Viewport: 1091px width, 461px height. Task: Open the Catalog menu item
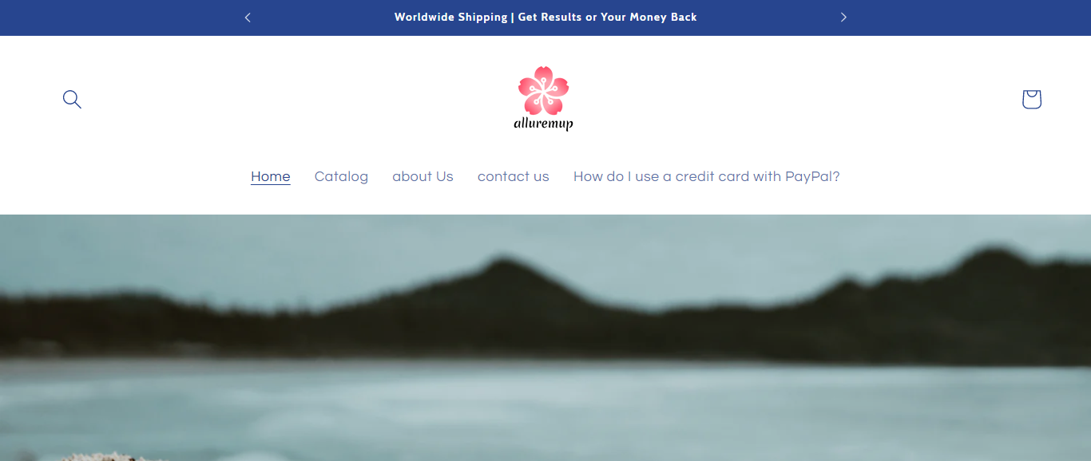341,176
